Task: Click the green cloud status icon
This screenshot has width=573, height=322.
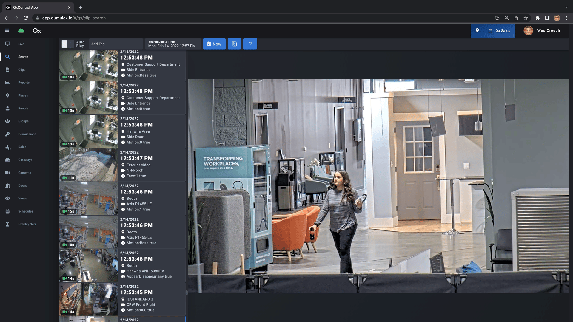Action: (21, 30)
